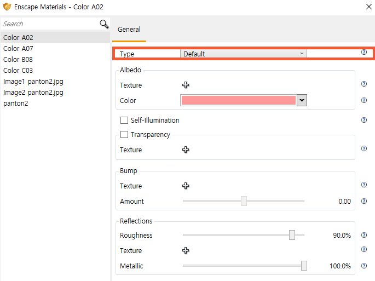Open the Type dropdown set to Default

click(243, 54)
